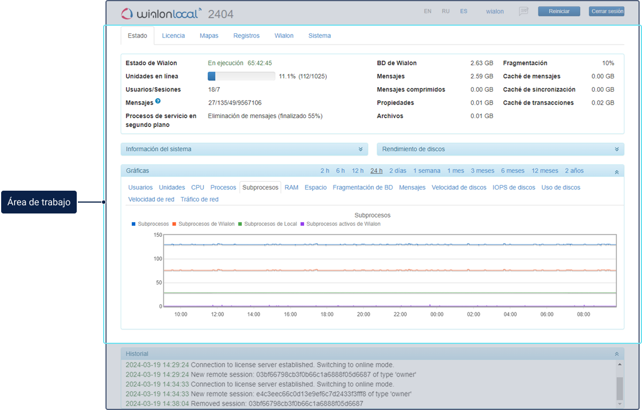This screenshot has width=642, height=410.
Task: Set graph range to 6 meses
Action: pos(513,171)
